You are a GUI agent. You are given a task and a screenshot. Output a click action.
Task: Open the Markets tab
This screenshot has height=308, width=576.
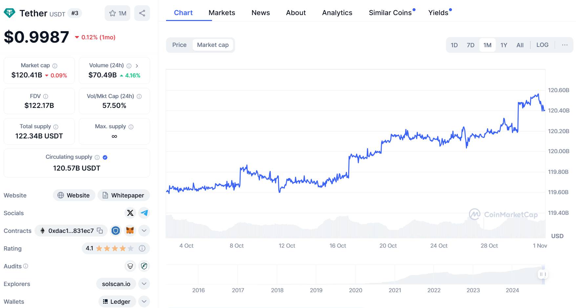(222, 13)
